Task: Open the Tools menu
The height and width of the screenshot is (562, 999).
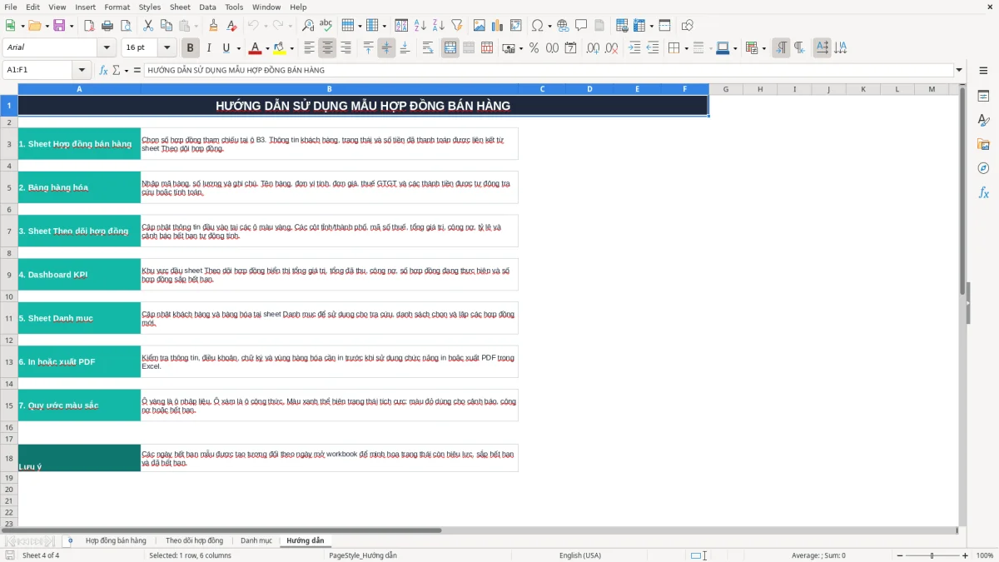Action: 234,7
